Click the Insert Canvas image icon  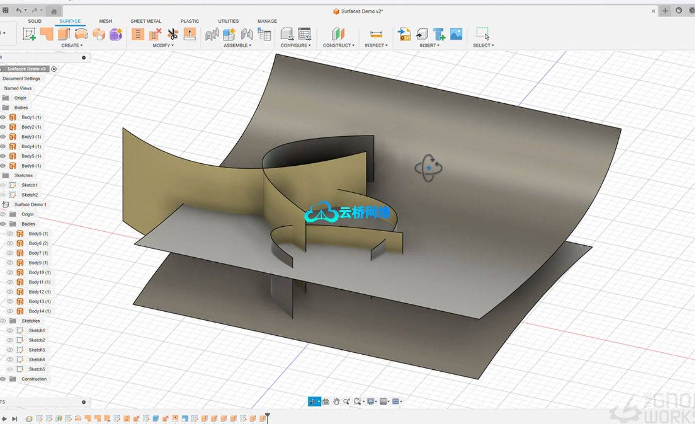(x=456, y=34)
